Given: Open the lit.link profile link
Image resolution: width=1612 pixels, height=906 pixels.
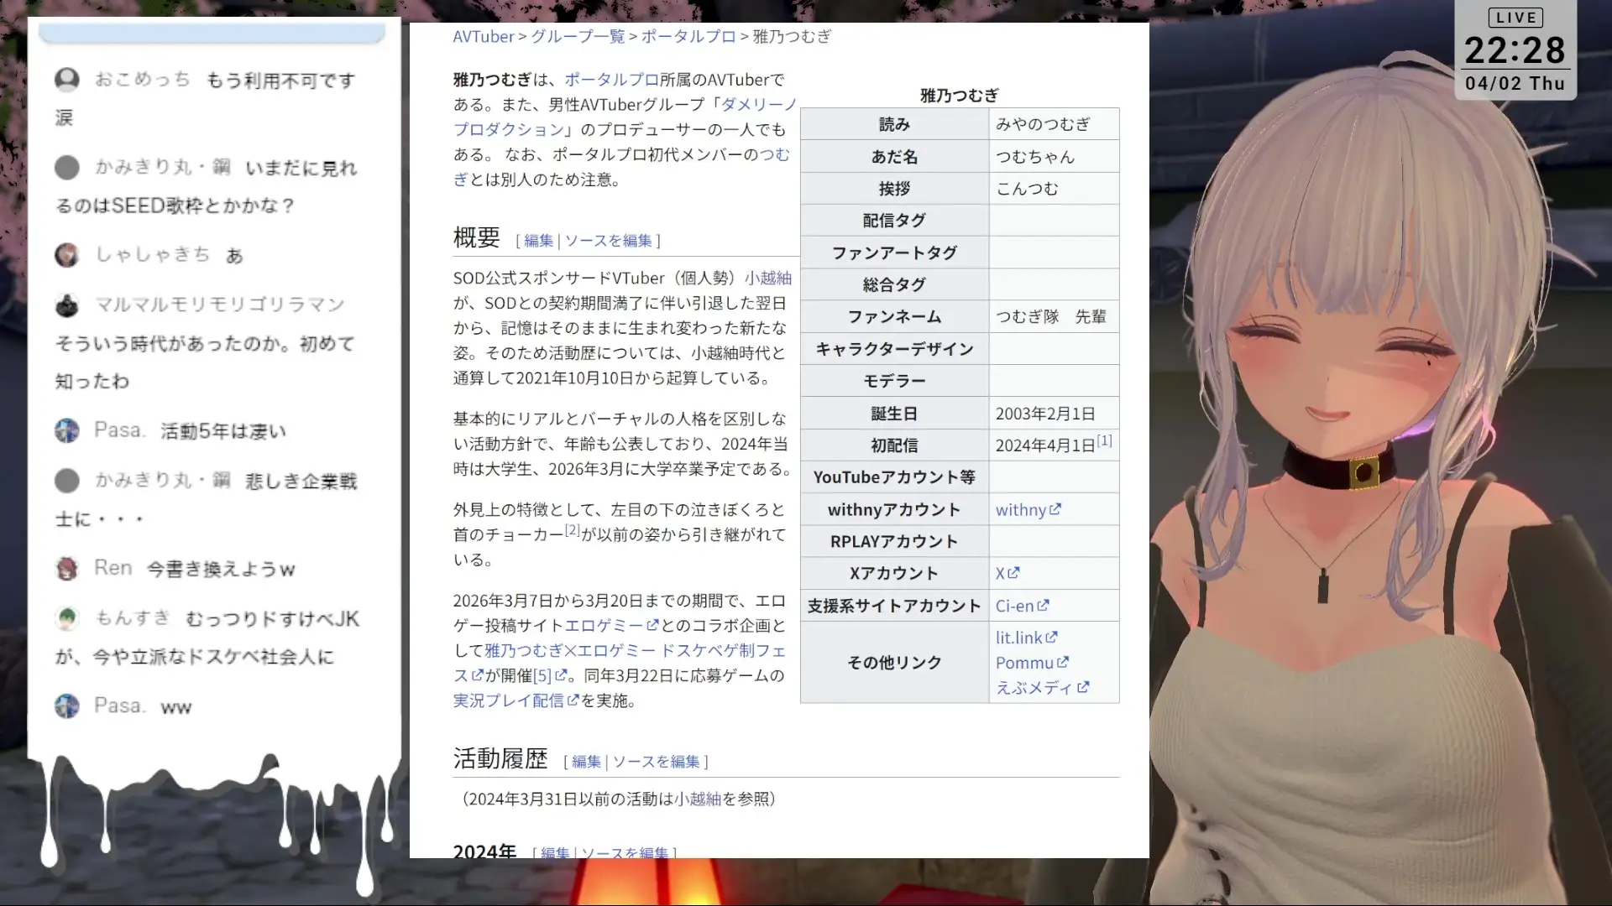Looking at the screenshot, I should (x=1018, y=638).
